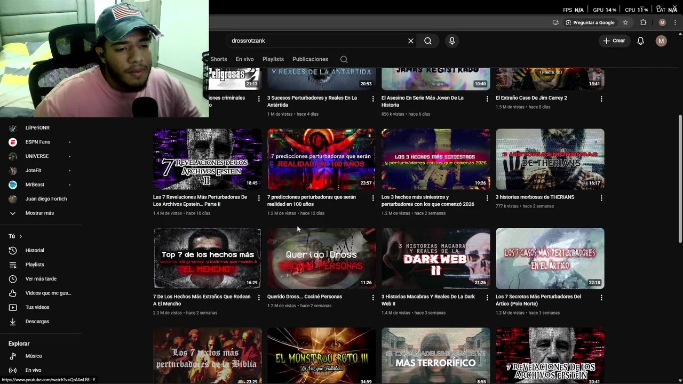Open options for Antártida video

(x=373, y=99)
